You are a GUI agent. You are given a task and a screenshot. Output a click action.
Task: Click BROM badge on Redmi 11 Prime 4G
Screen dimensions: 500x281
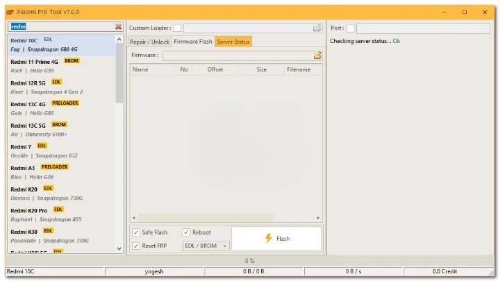(x=72, y=61)
